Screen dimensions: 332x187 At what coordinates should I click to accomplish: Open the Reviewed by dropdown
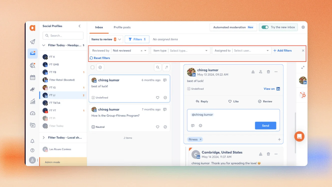click(x=119, y=51)
